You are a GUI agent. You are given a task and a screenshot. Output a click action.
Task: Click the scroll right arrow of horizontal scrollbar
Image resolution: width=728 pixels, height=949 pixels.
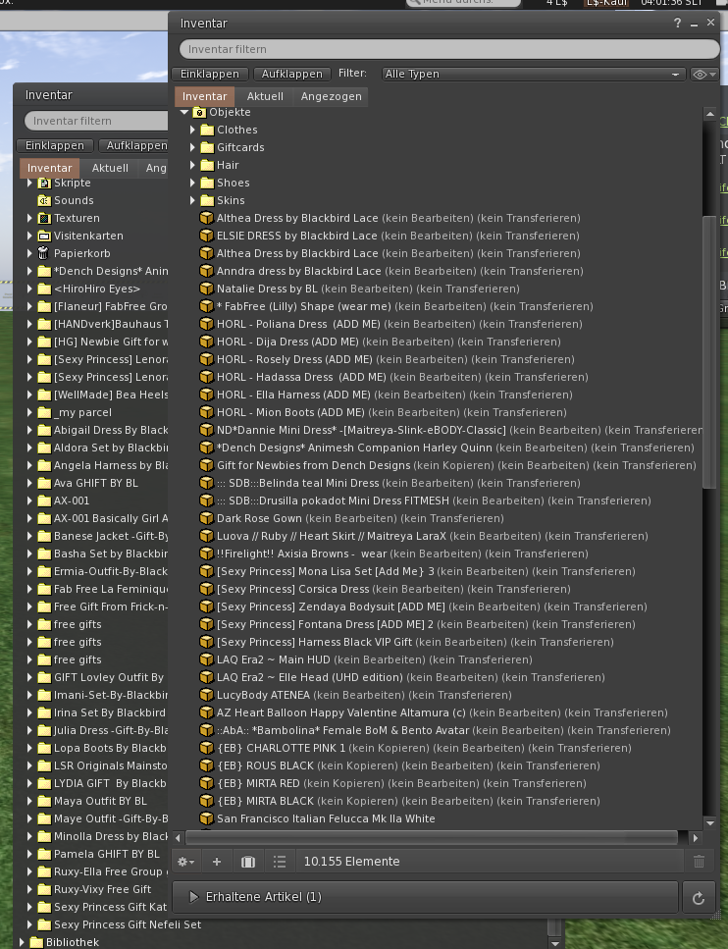695,838
